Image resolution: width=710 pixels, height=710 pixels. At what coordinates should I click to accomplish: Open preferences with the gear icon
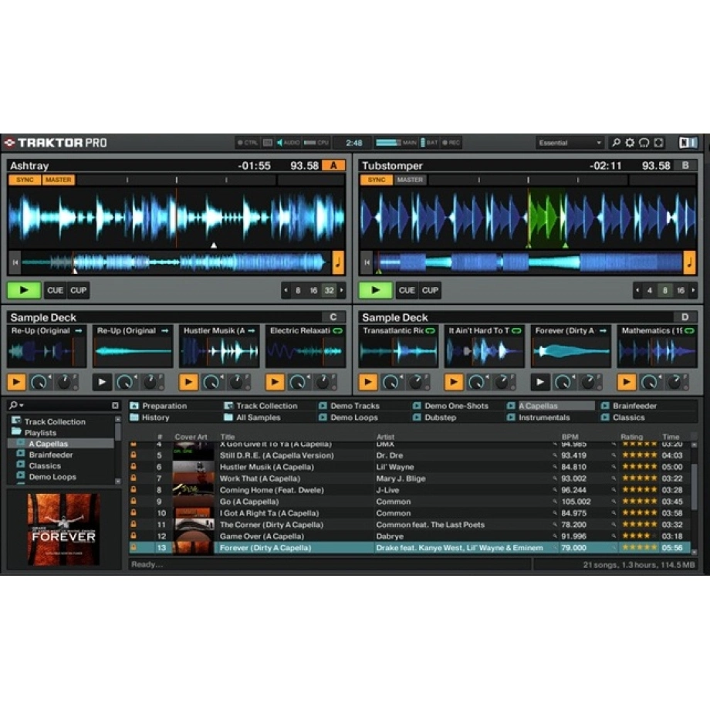pos(630,143)
